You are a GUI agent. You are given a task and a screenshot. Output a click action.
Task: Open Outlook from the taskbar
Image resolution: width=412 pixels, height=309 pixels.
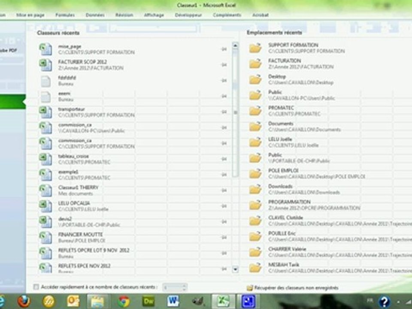tap(73, 301)
